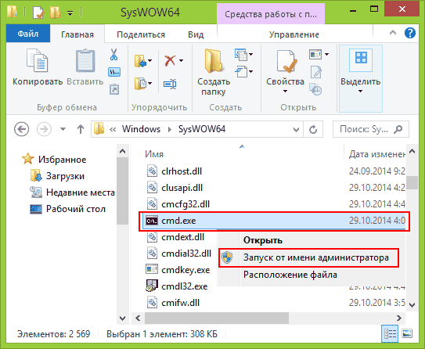Open the recent locations dropdown arrow
This screenshot has width=425, height=349.
63,129
